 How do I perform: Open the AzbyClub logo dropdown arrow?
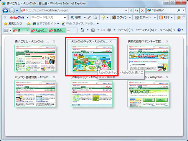[x=28, y=18]
